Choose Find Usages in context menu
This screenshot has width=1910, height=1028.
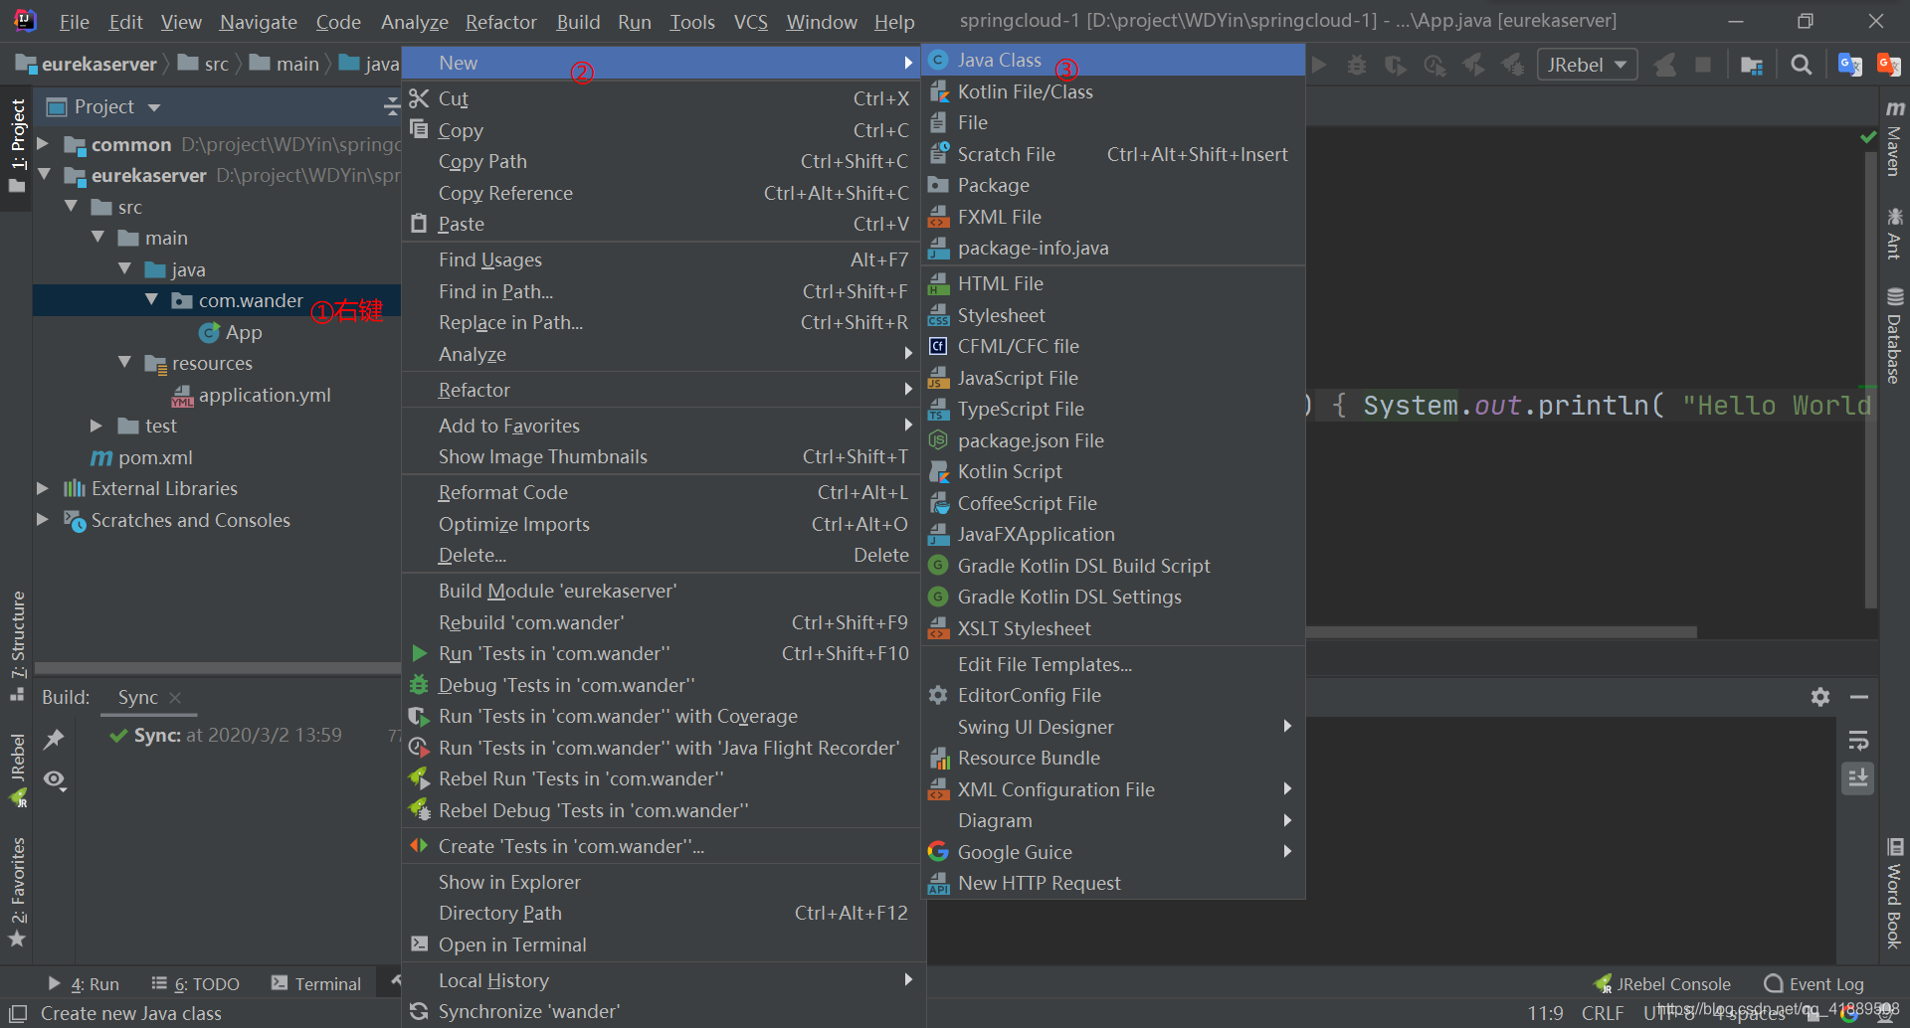(x=662, y=259)
